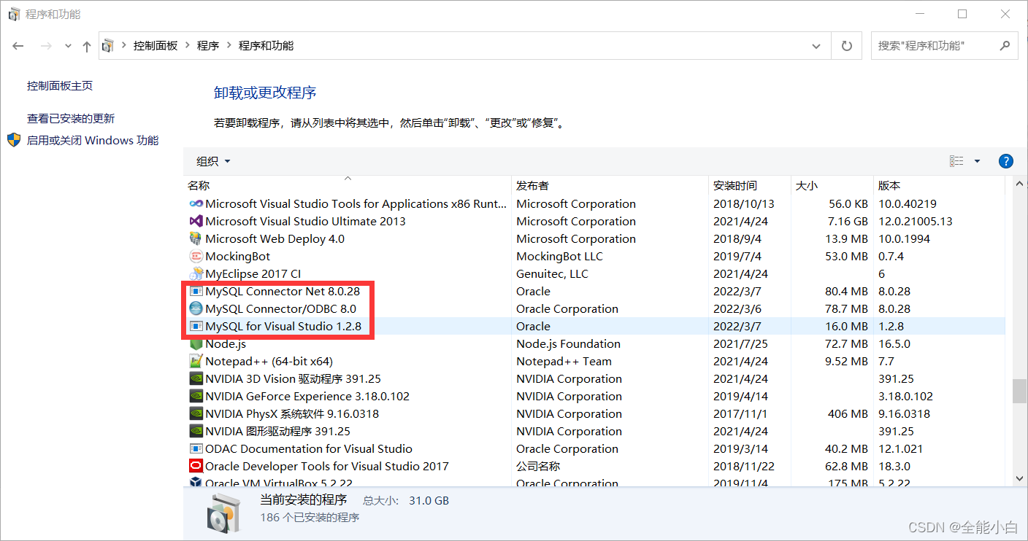The height and width of the screenshot is (541, 1028).
Task: Click the up arrow to go to parent folder
Action: pyautogui.click(x=85, y=45)
